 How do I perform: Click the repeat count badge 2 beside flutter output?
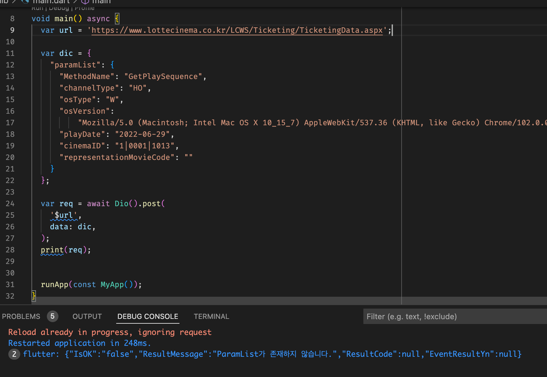(14, 354)
